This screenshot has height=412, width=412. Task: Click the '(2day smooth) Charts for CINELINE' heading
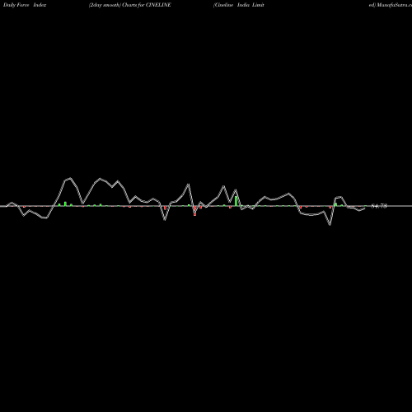pyautogui.click(x=130, y=5)
